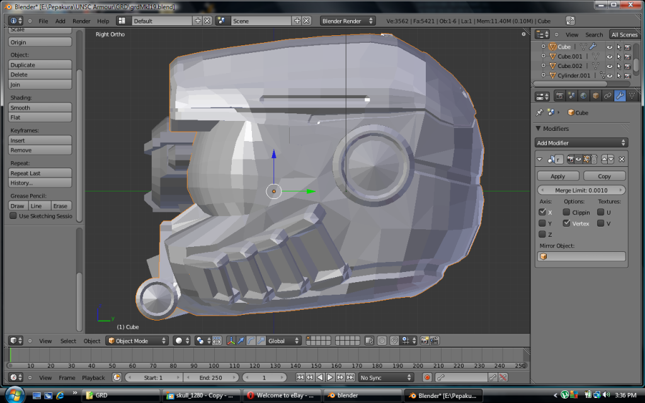Image resolution: width=645 pixels, height=403 pixels.
Task: Click the rotate manipulator arc icon
Action: click(x=251, y=341)
